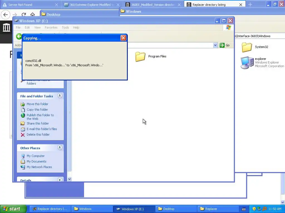
Task: Expand the Details panel
Action: pyautogui.click(x=60, y=180)
